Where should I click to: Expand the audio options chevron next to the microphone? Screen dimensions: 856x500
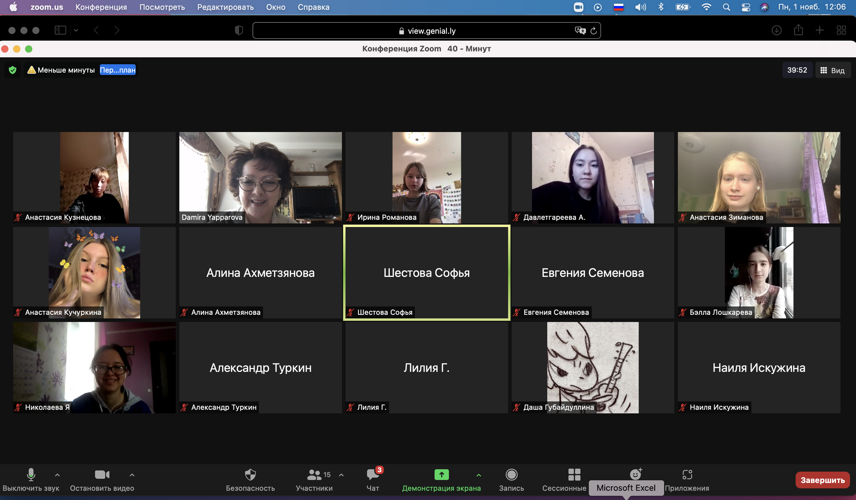pyautogui.click(x=57, y=475)
